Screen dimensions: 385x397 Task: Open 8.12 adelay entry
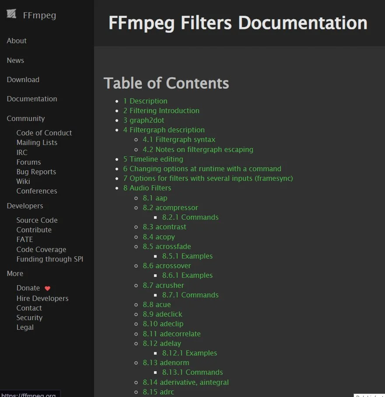click(x=162, y=343)
